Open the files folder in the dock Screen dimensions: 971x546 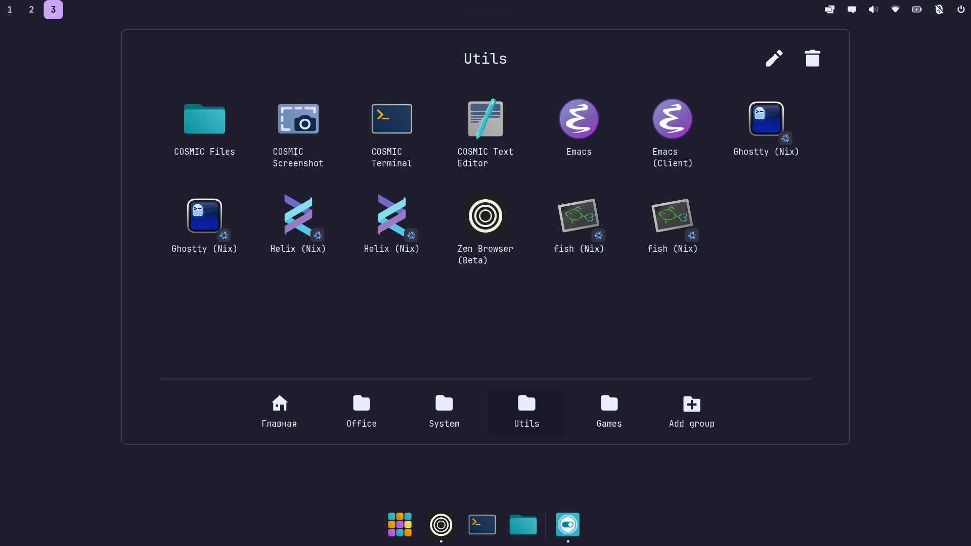(x=523, y=524)
